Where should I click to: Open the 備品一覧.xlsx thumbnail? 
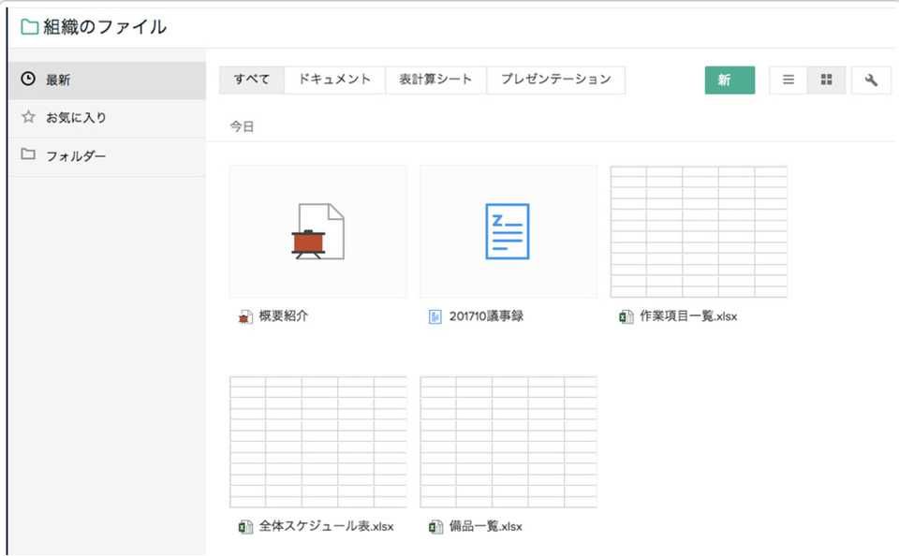(508, 440)
